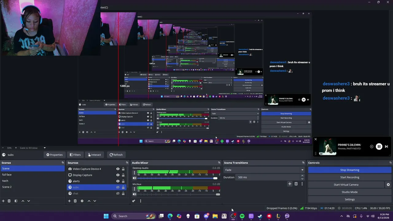This screenshot has width=393, height=221.
Task: Switch to the full face scene
Action: pos(33,175)
